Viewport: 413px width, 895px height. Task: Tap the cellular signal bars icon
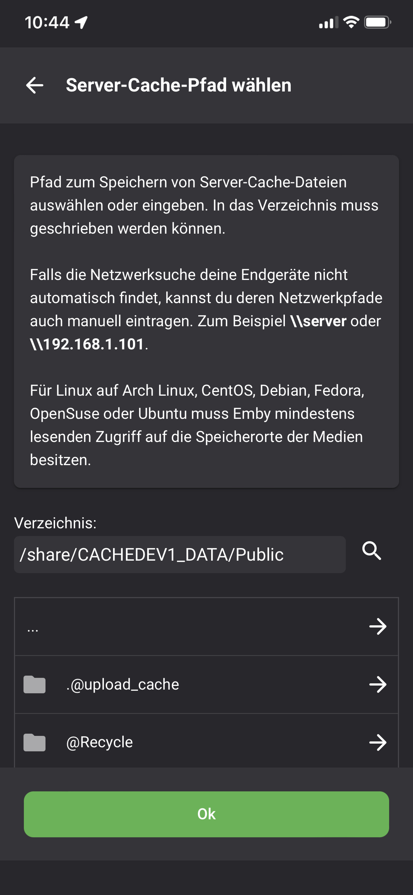[328, 23]
